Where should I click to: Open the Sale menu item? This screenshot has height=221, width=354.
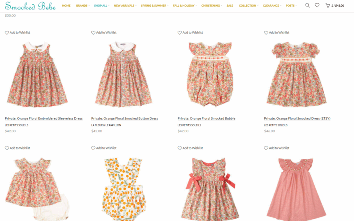[230, 6]
